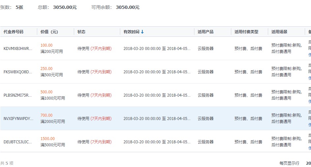
Task: Select the 状态 column header
Action: click(x=81, y=32)
